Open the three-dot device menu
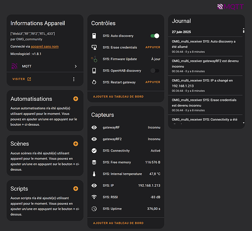Viewport: 252px width, 231px height. (x=74, y=79)
